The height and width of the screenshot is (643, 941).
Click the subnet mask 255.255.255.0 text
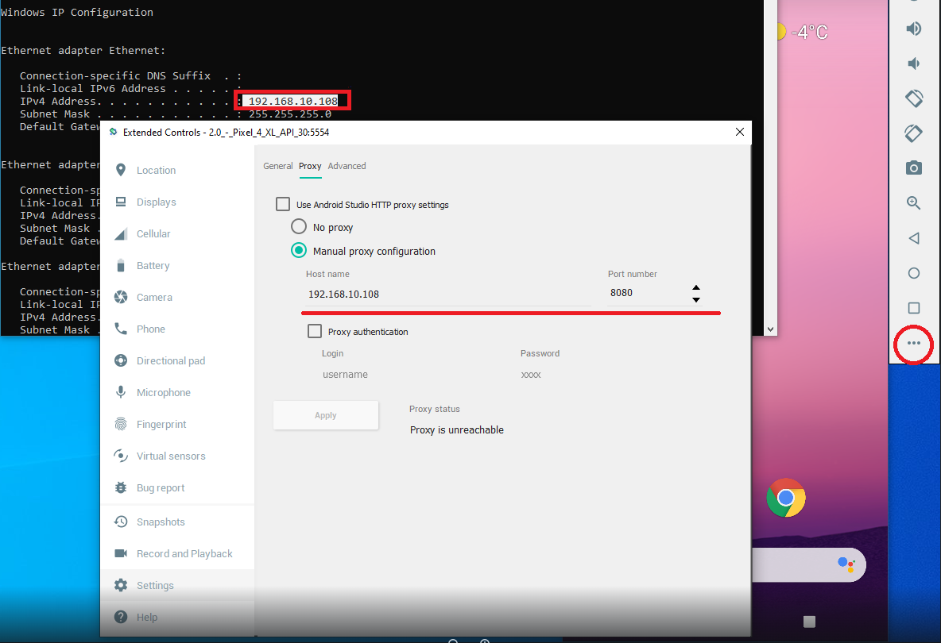tap(290, 114)
